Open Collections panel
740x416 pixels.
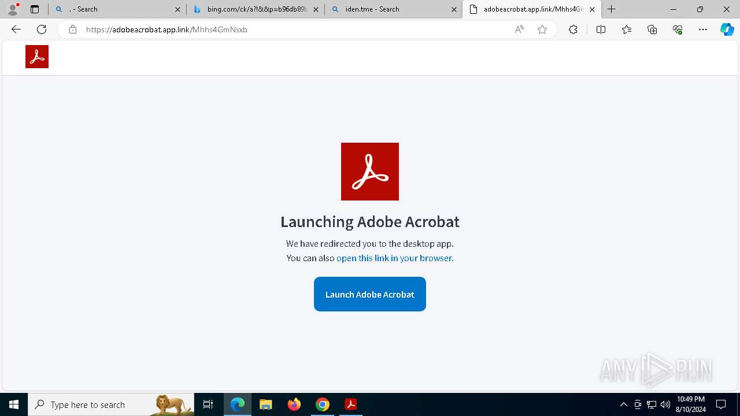click(652, 29)
